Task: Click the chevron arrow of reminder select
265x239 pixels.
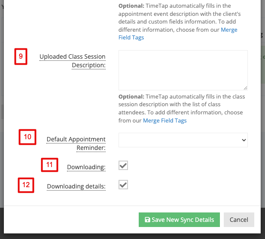Action: [244, 140]
